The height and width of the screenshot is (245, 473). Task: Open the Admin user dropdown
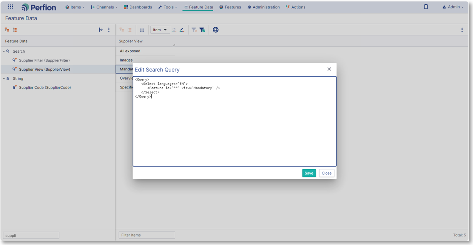tap(453, 7)
